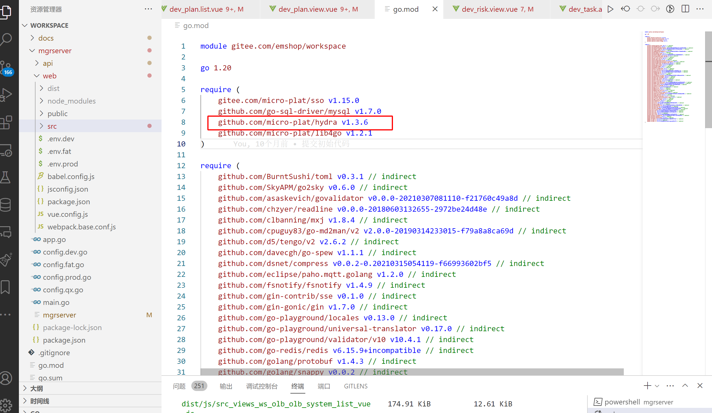Image resolution: width=712 pixels, height=413 pixels.
Task: Open the GITLENS panel tab
Action: click(x=356, y=386)
